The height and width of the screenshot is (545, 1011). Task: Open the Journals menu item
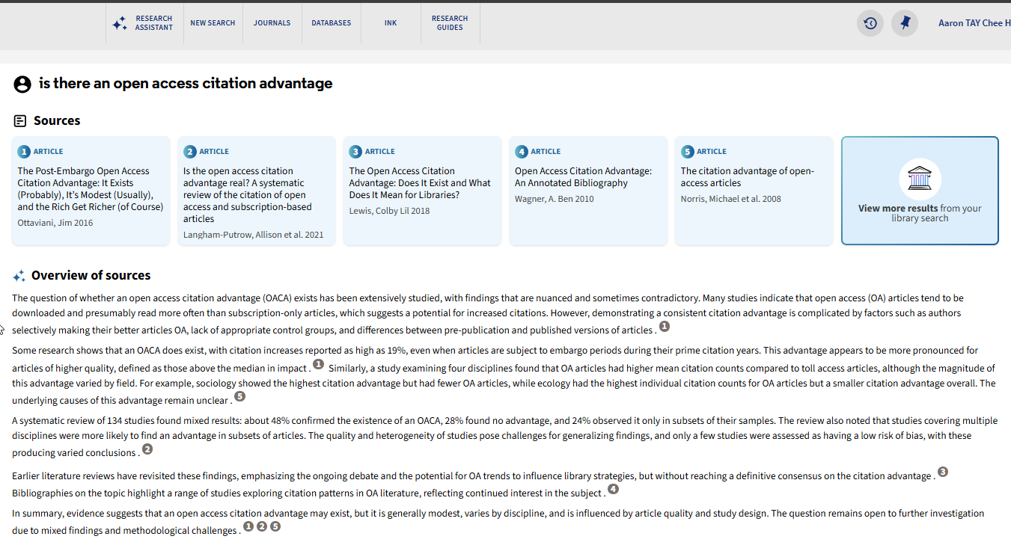(272, 23)
